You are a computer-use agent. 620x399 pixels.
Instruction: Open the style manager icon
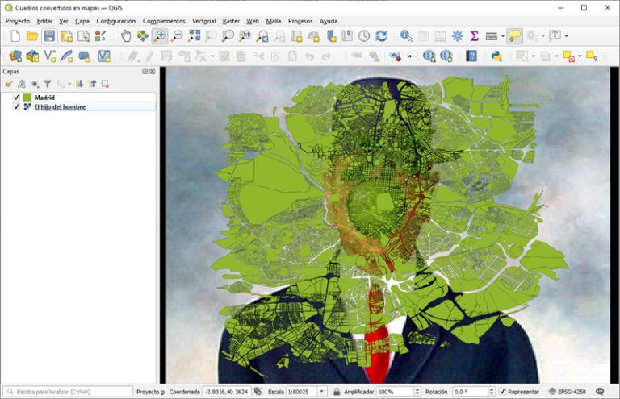[x=101, y=36]
